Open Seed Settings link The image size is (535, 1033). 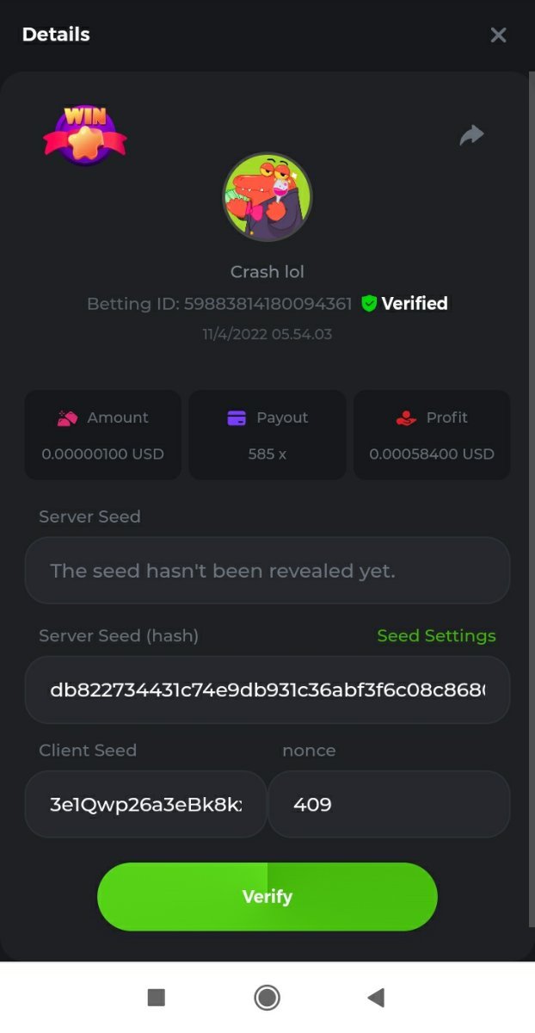pos(436,635)
